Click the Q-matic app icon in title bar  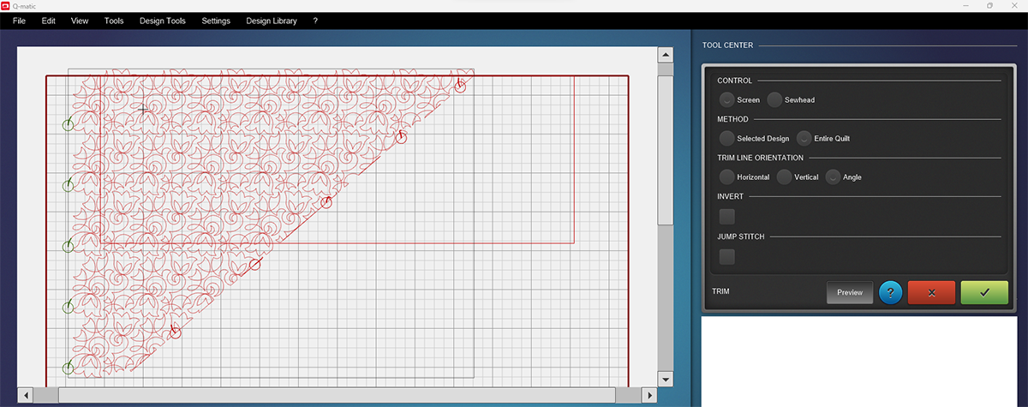coord(6,5)
